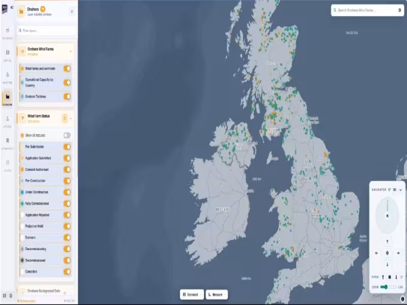This screenshot has width=407, height=305.
Task: Reset pitch with the middle pitch button
Action: point(390,277)
